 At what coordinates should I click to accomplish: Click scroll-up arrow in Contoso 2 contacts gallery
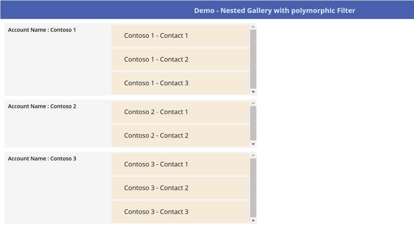click(x=253, y=103)
